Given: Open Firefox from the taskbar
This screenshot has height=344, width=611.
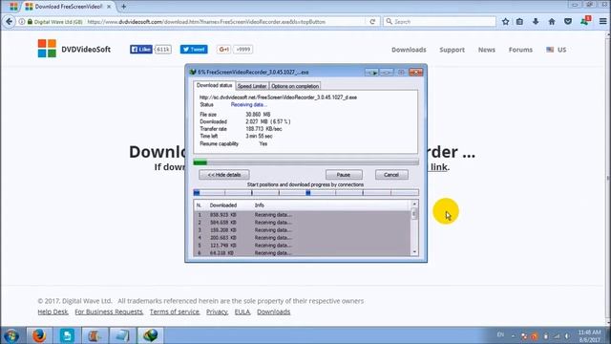Looking at the screenshot, I should pyautogui.click(x=39, y=335).
